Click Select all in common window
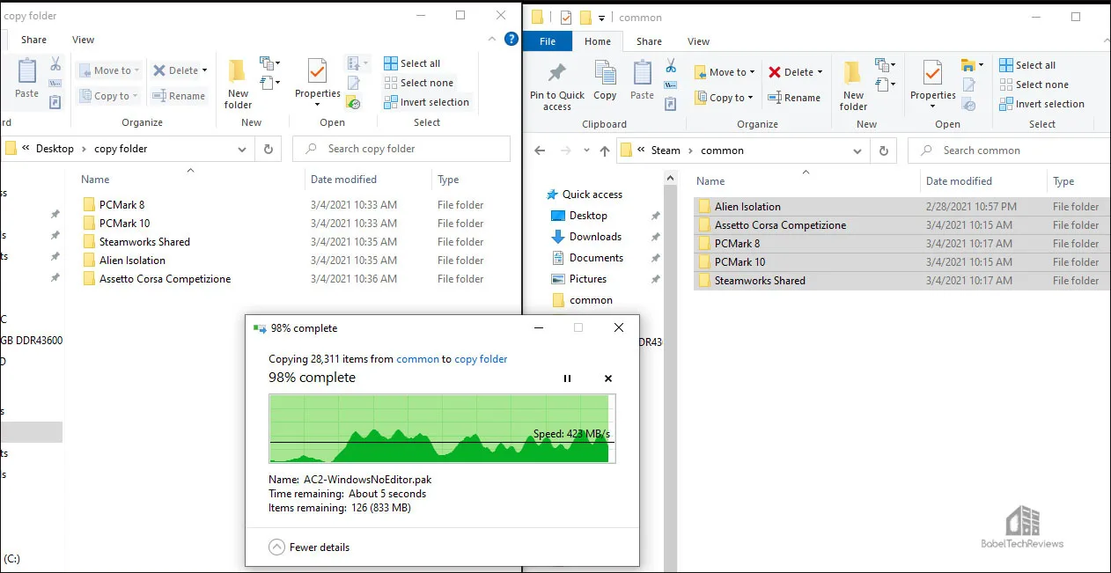Screen dimensions: 1111x573 [x=1027, y=65]
